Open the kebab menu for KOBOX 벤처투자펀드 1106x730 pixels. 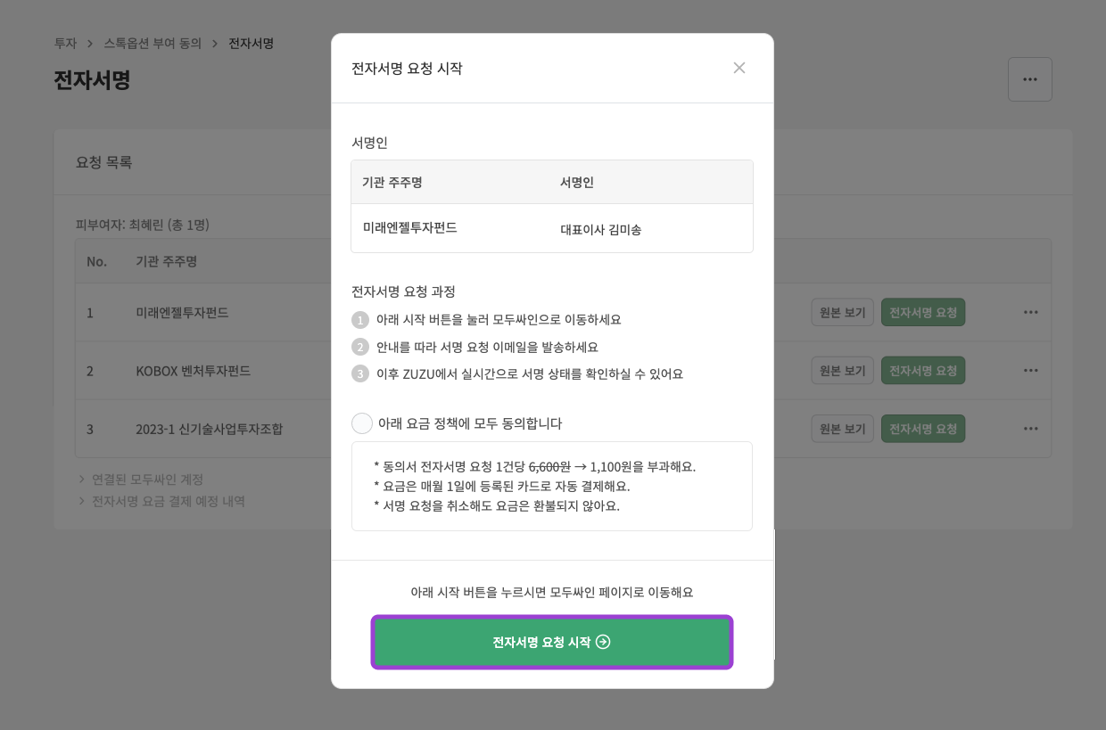1031,370
